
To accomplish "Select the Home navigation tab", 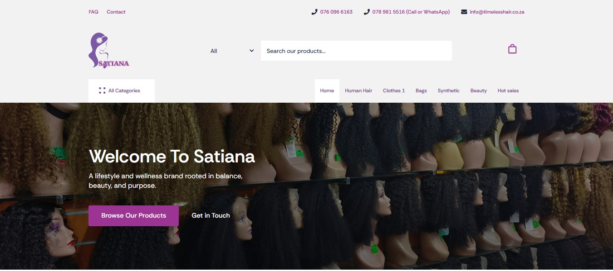I will pos(327,90).
